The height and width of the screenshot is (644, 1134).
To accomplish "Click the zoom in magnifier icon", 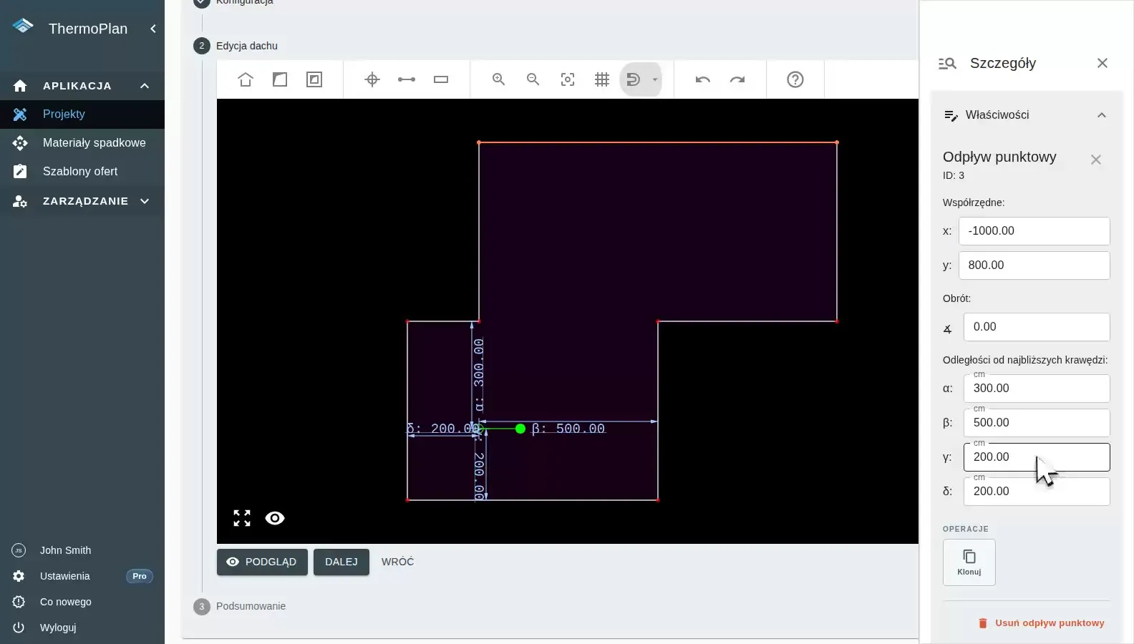I will [x=499, y=79].
